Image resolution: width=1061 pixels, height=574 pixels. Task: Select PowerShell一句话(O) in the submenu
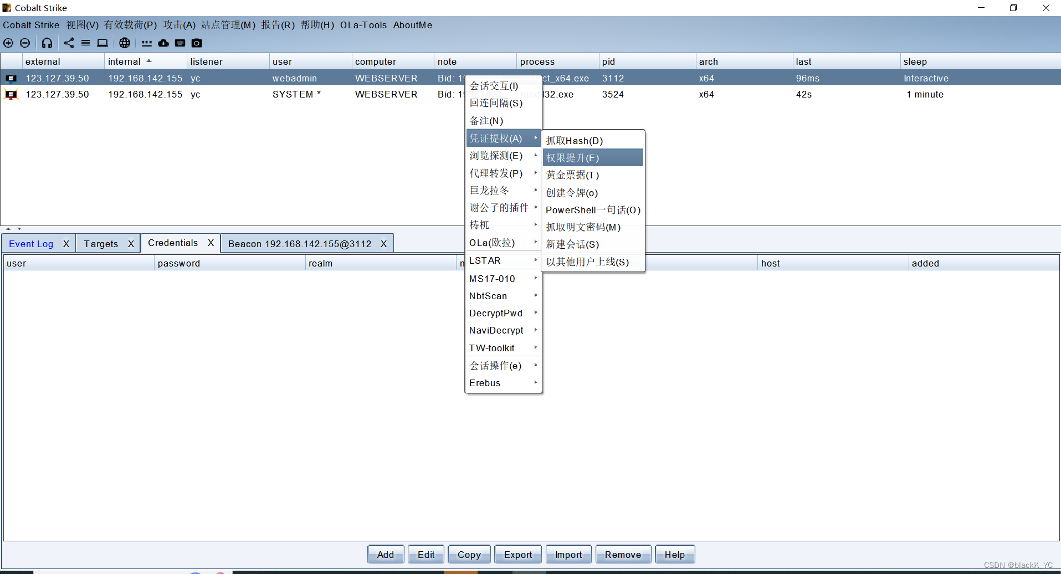tap(593, 210)
